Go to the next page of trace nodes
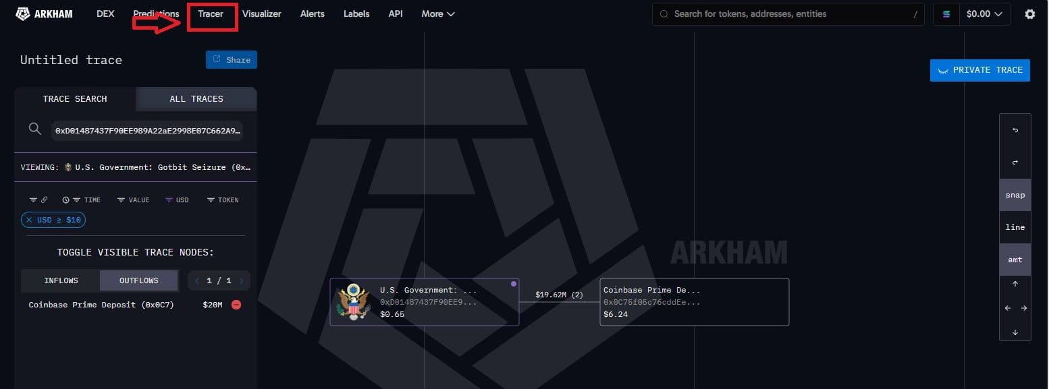Viewport: 1049px width, 389px height. click(x=242, y=280)
